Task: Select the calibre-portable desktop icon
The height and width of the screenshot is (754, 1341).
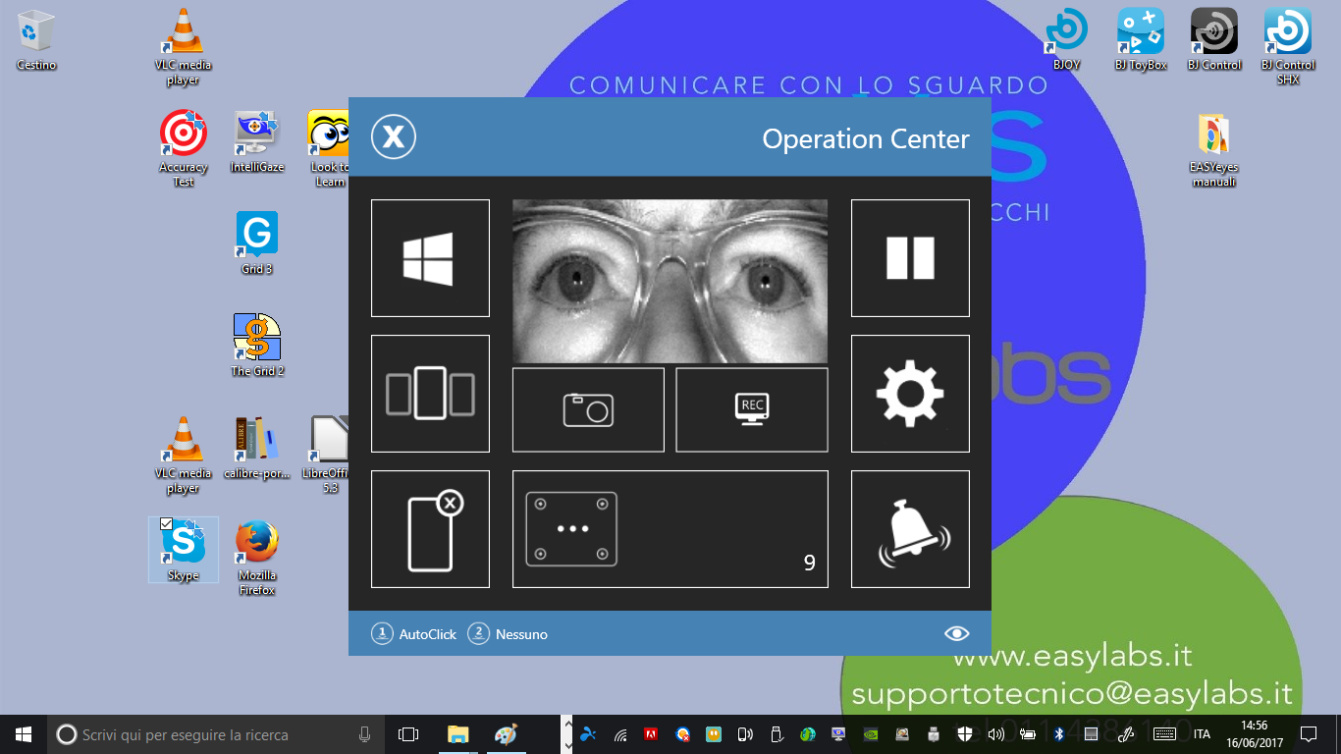Action: pyautogui.click(x=257, y=448)
